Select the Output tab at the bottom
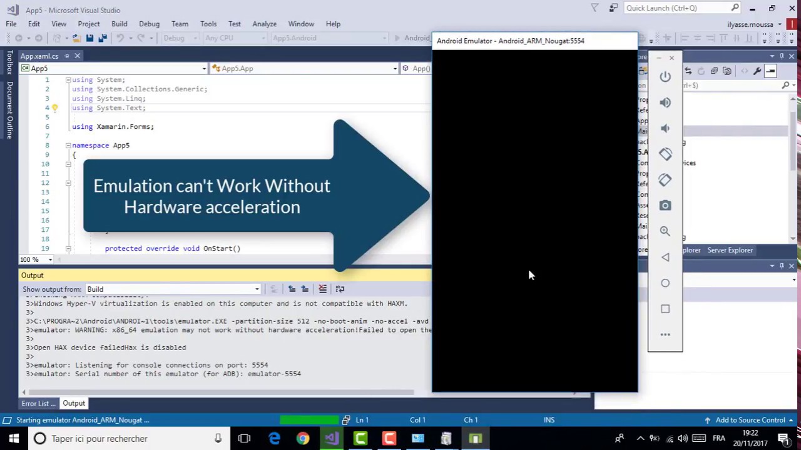 pyautogui.click(x=74, y=403)
